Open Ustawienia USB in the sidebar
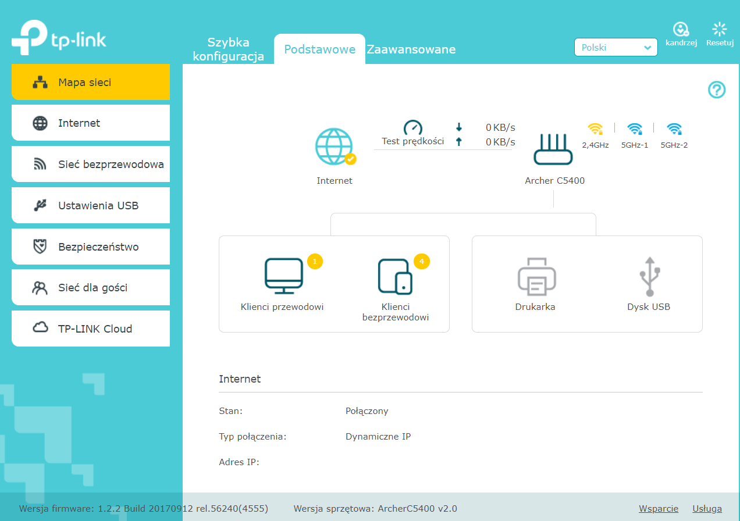Viewport: 740px width, 521px height. pos(91,206)
